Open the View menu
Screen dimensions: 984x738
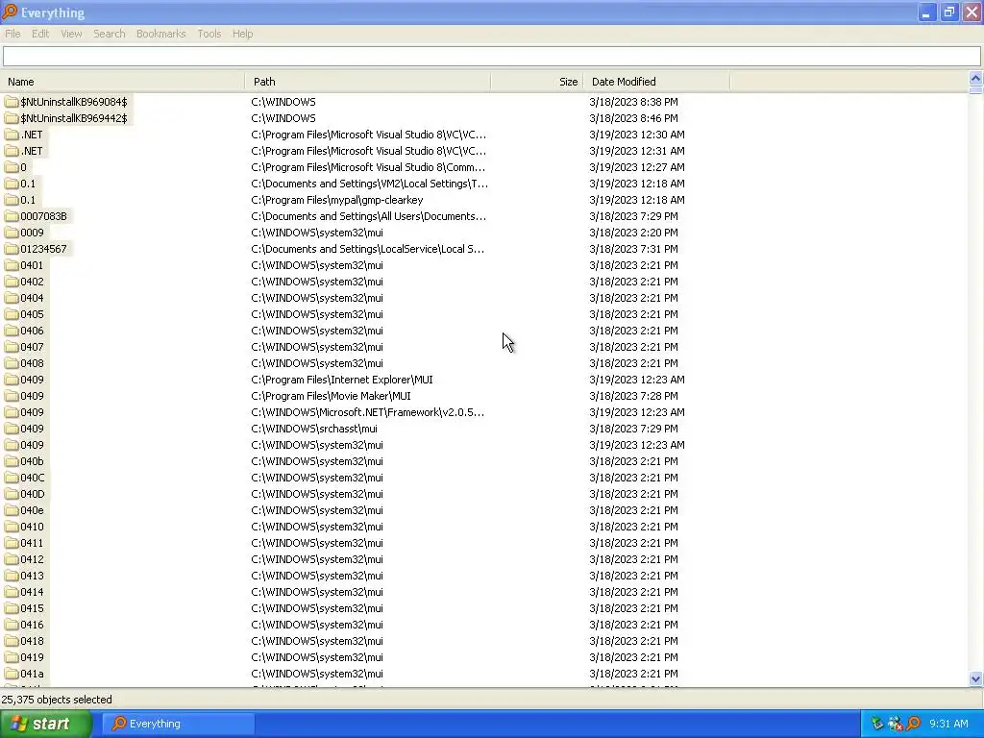point(71,34)
